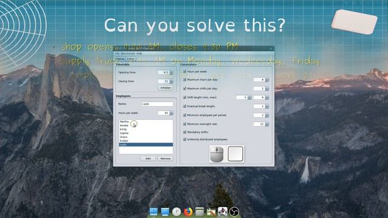Open the file manager dock icon
Image resolution: width=388 pixels, height=218 pixels.
click(199, 212)
